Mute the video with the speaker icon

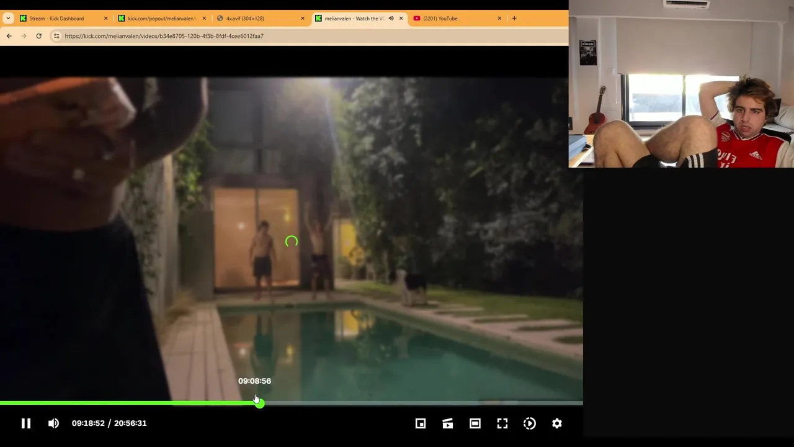(x=54, y=423)
